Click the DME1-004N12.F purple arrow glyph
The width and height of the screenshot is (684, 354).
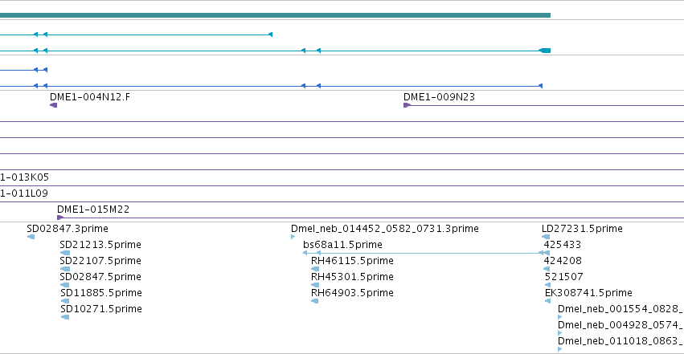tap(53, 105)
